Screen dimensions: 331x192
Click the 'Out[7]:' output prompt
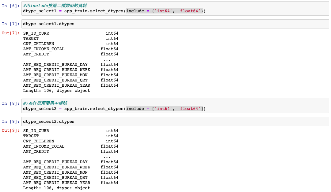11,33
